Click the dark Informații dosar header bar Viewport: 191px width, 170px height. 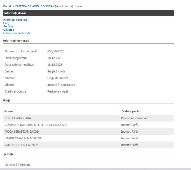pos(88,13)
